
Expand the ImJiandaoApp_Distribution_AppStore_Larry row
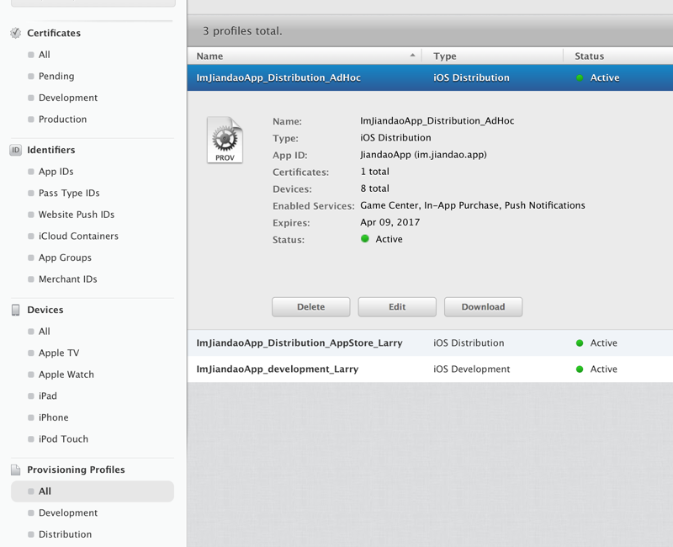point(299,343)
